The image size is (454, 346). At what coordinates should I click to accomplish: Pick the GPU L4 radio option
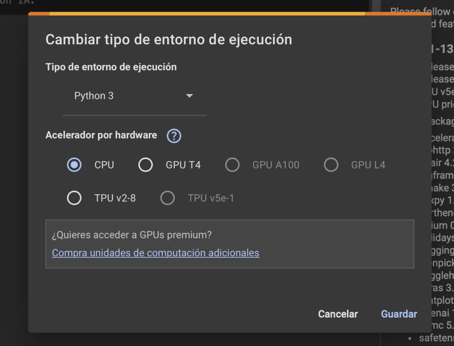click(x=331, y=165)
